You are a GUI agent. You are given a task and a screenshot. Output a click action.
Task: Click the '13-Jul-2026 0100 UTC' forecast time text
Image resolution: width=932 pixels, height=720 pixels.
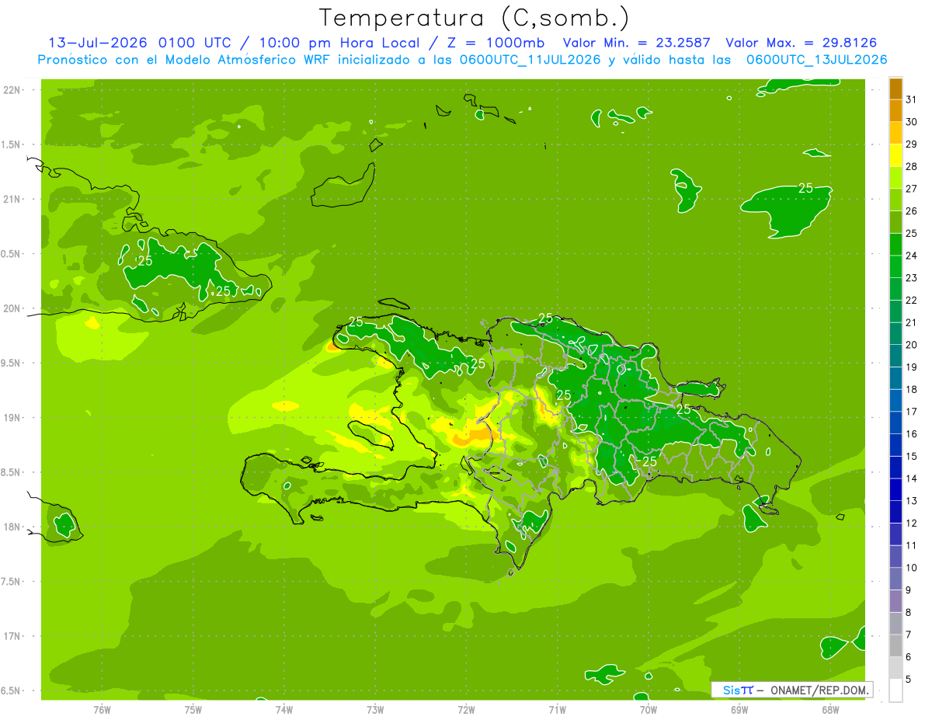(139, 43)
